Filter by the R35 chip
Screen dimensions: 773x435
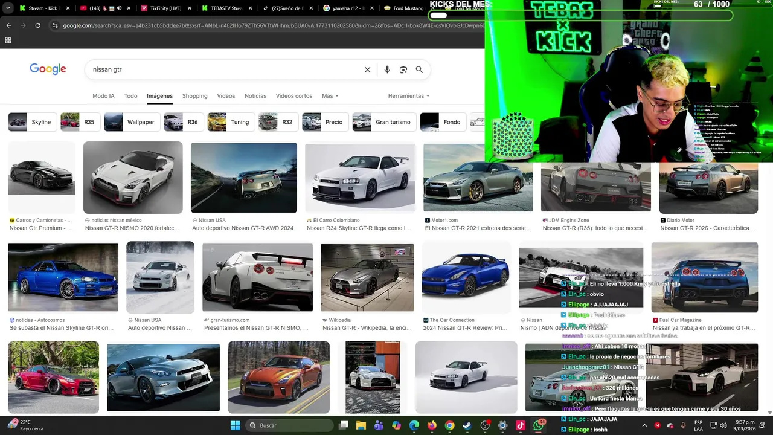[80, 122]
